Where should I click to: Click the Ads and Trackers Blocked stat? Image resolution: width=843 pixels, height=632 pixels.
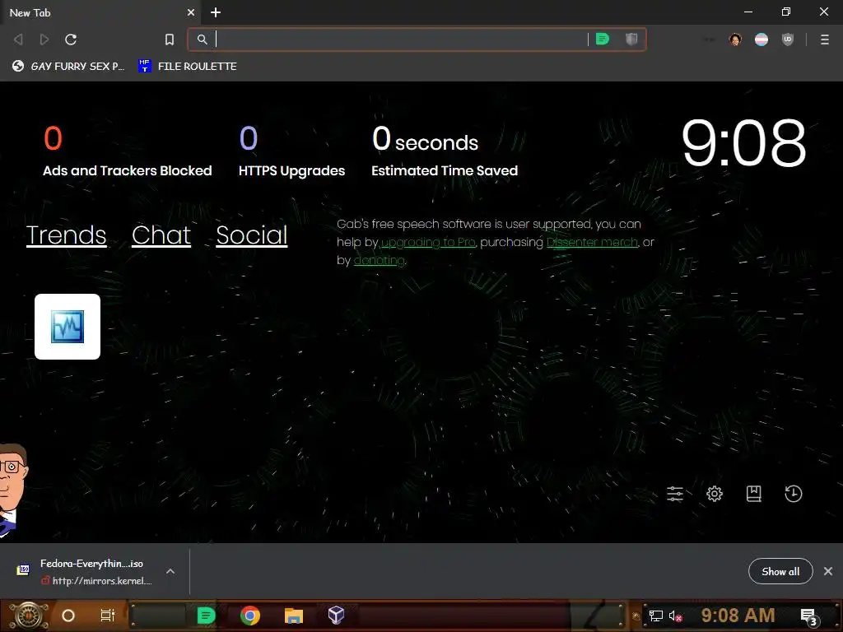click(x=127, y=151)
